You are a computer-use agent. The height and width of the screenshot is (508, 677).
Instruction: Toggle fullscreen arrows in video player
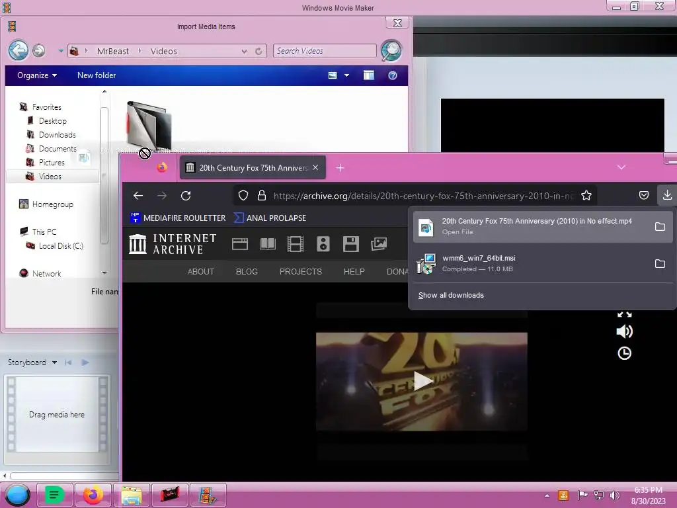(624, 314)
